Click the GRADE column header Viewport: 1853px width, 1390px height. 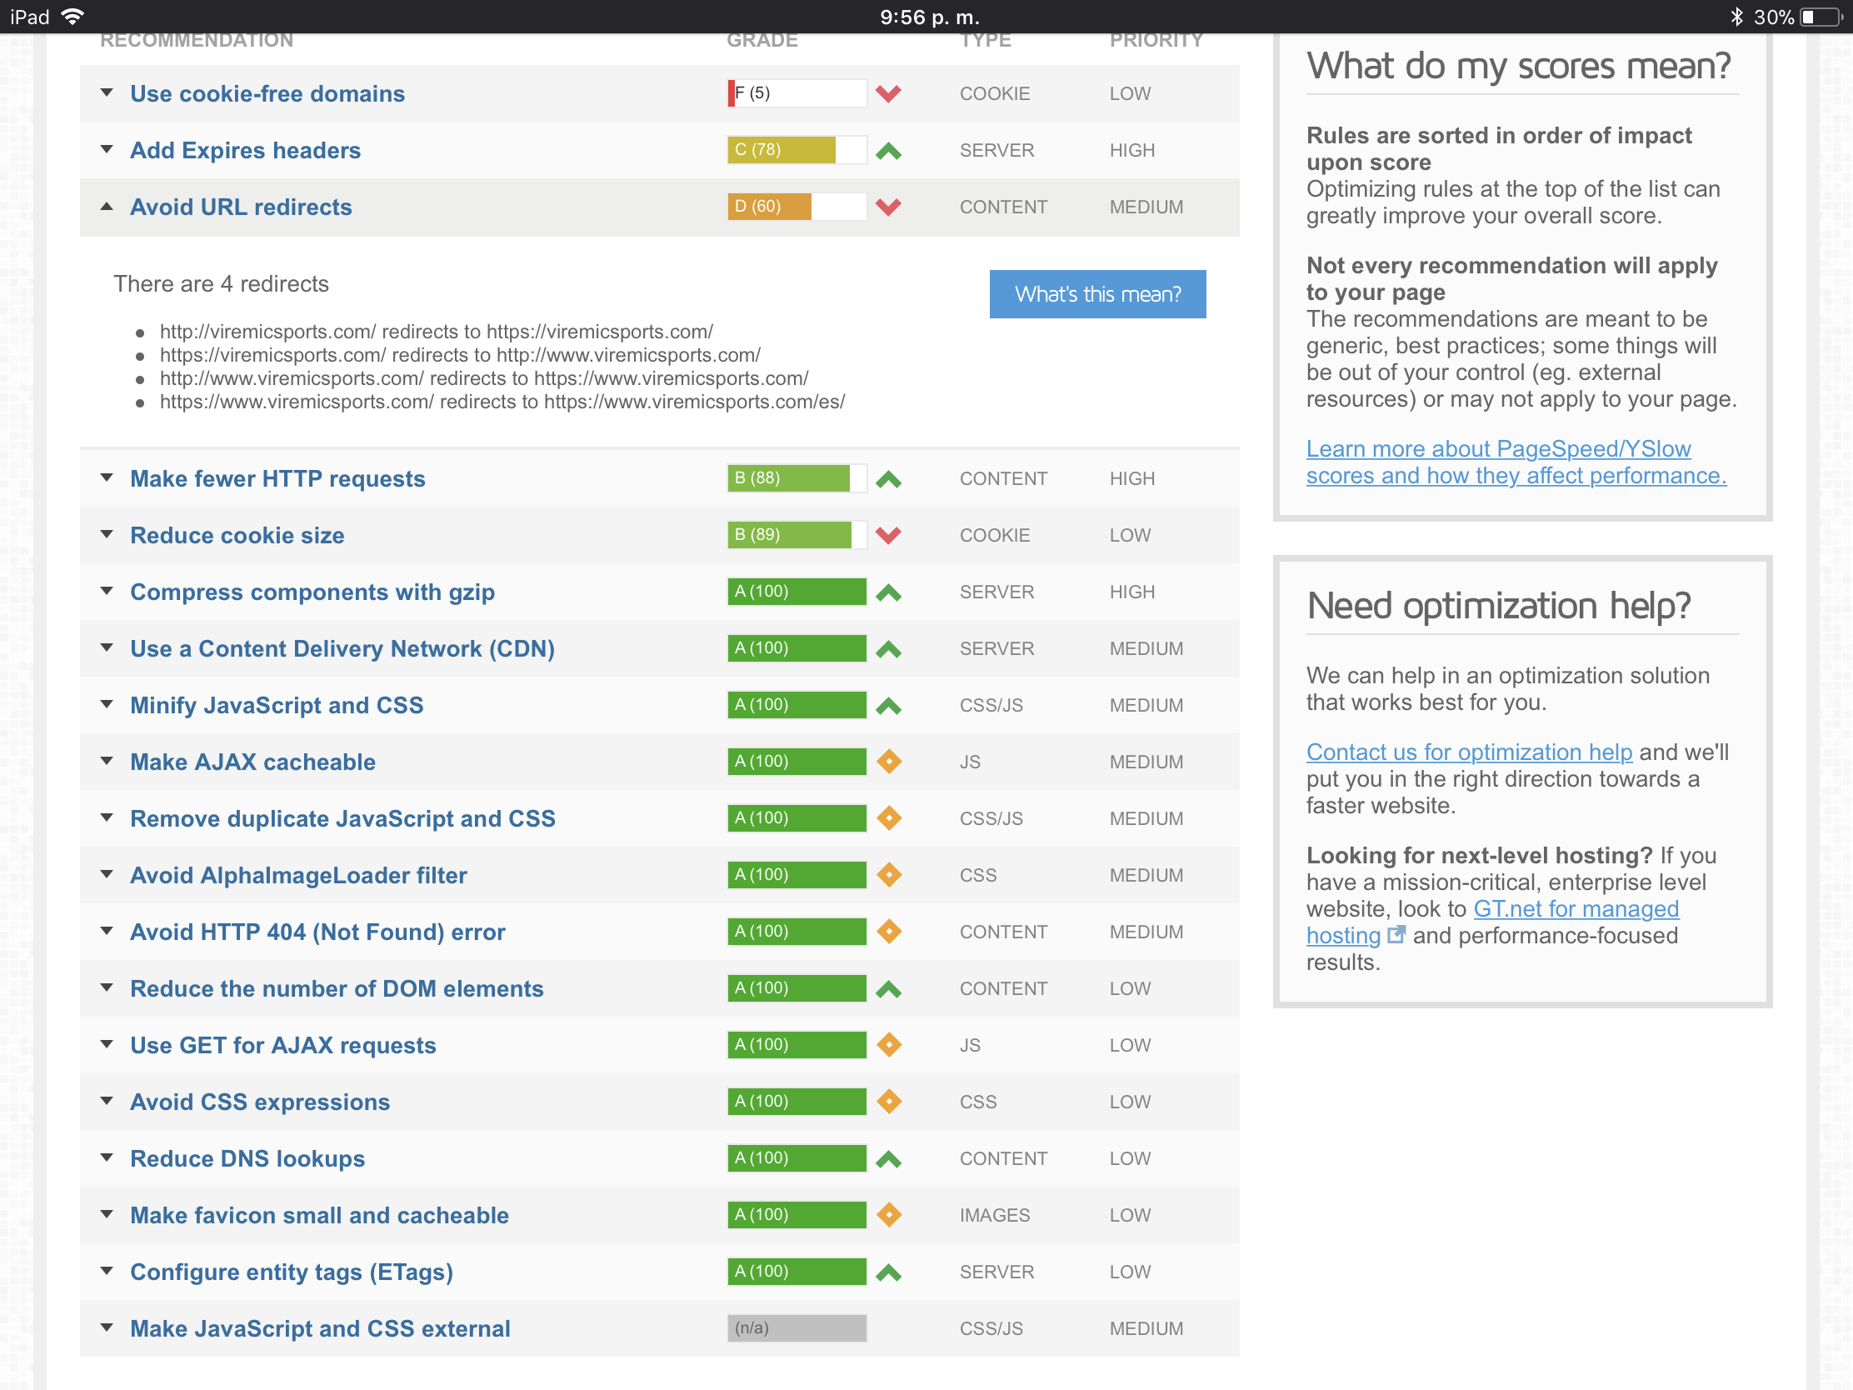click(x=762, y=40)
